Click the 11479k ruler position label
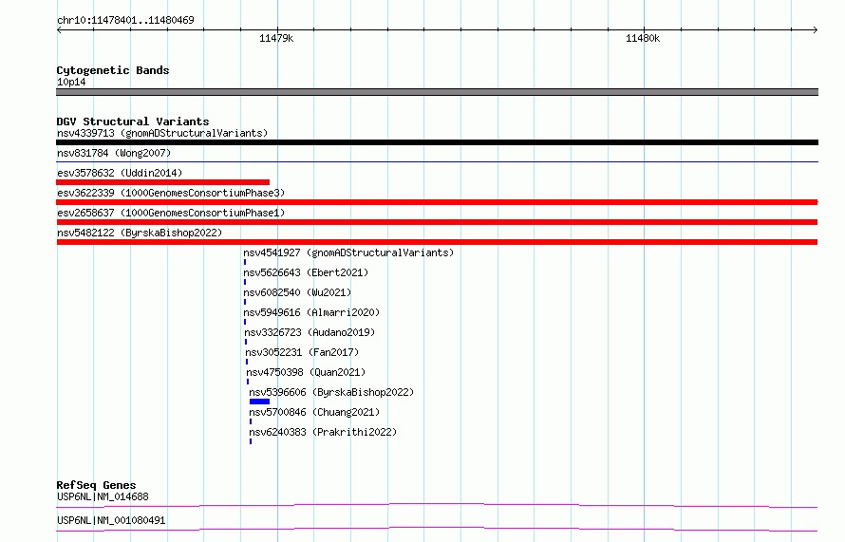845x542 pixels. click(276, 38)
